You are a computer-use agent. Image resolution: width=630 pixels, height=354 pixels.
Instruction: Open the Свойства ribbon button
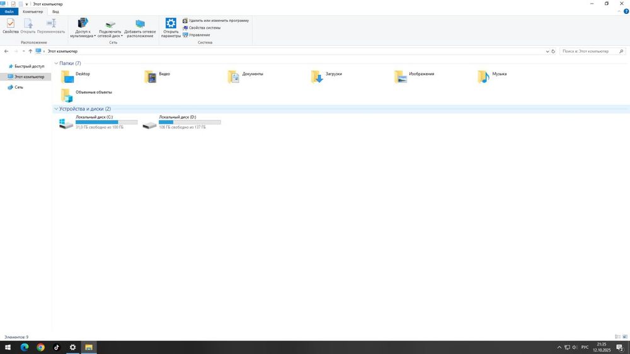pyautogui.click(x=11, y=26)
